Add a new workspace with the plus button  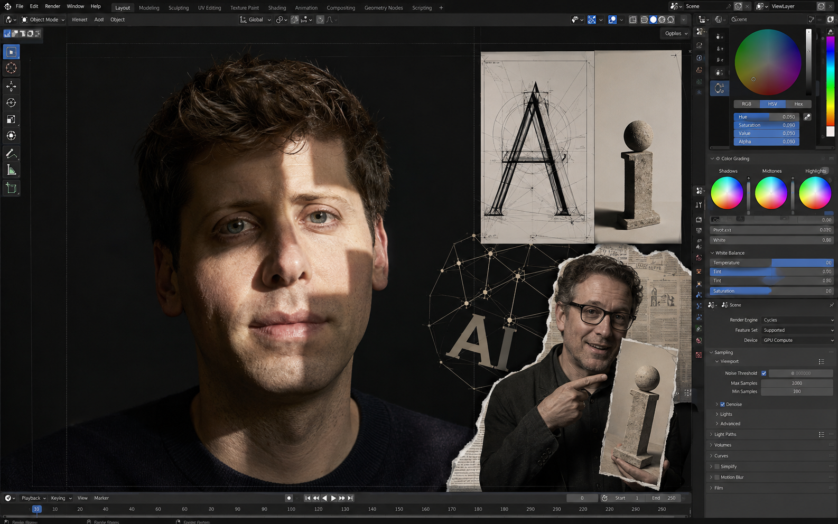(441, 8)
